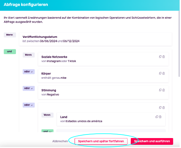Cancel with the Abbrechen link
The image size is (181, 148).
[60, 141]
